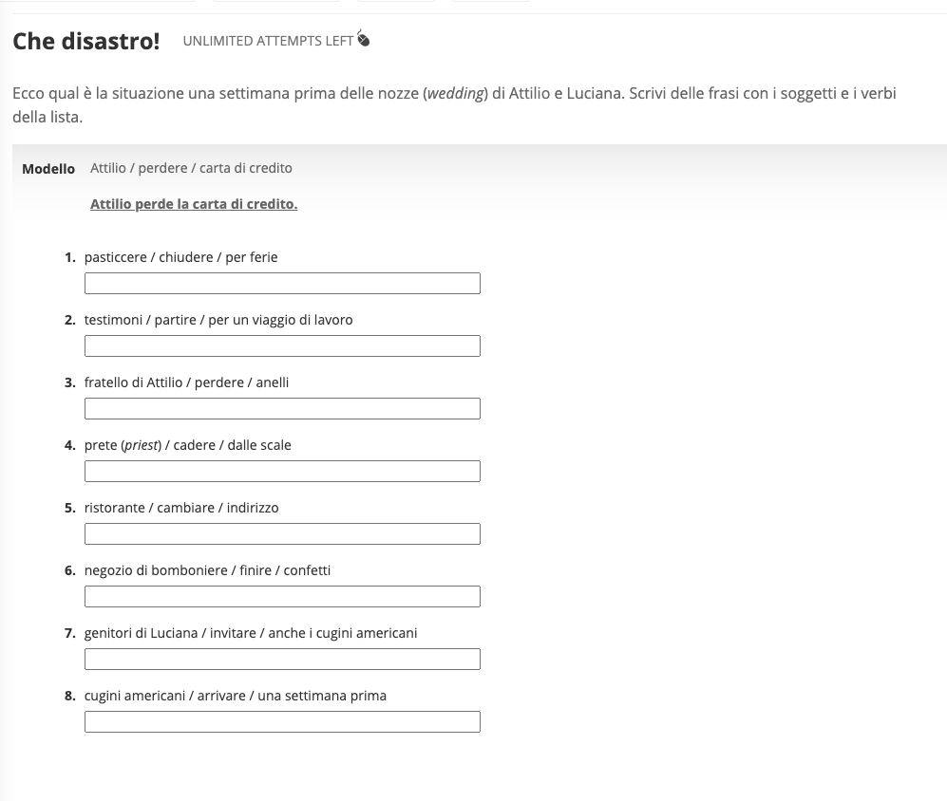Viewport: 947px width, 801px height.
Task: Click answer field for pasticcere sentence
Action: (282, 284)
